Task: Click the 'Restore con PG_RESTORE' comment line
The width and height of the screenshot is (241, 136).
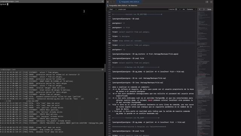Action: tap(137, 14)
